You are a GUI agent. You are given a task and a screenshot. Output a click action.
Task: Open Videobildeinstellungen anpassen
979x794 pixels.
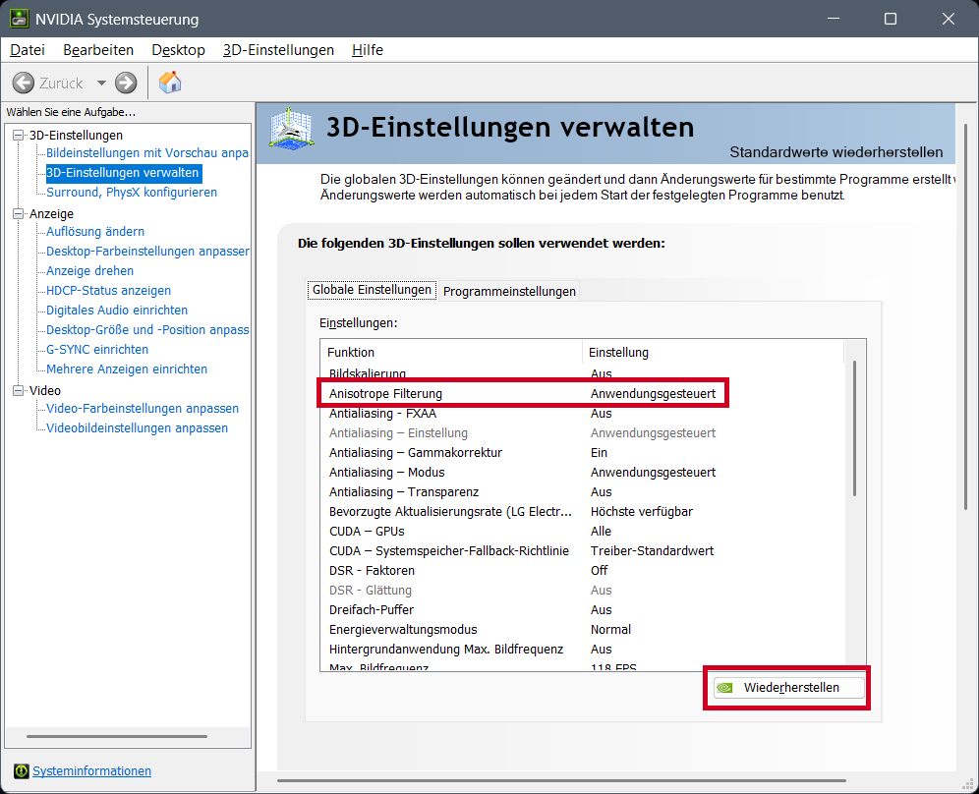[138, 428]
